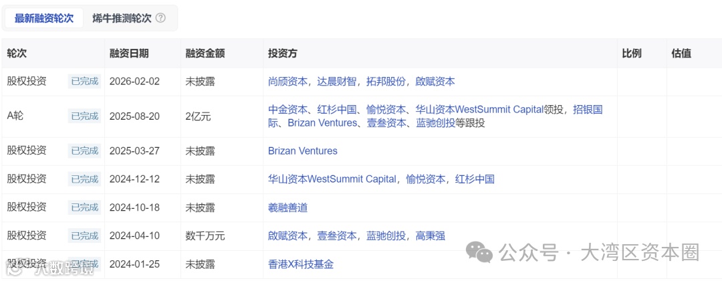The height and width of the screenshot is (281, 722).
Task: Open 香港X科技基金 investor link
Action: click(301, 264)
